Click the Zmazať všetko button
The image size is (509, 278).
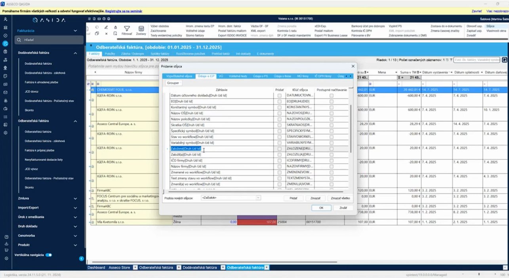point(340,198)
